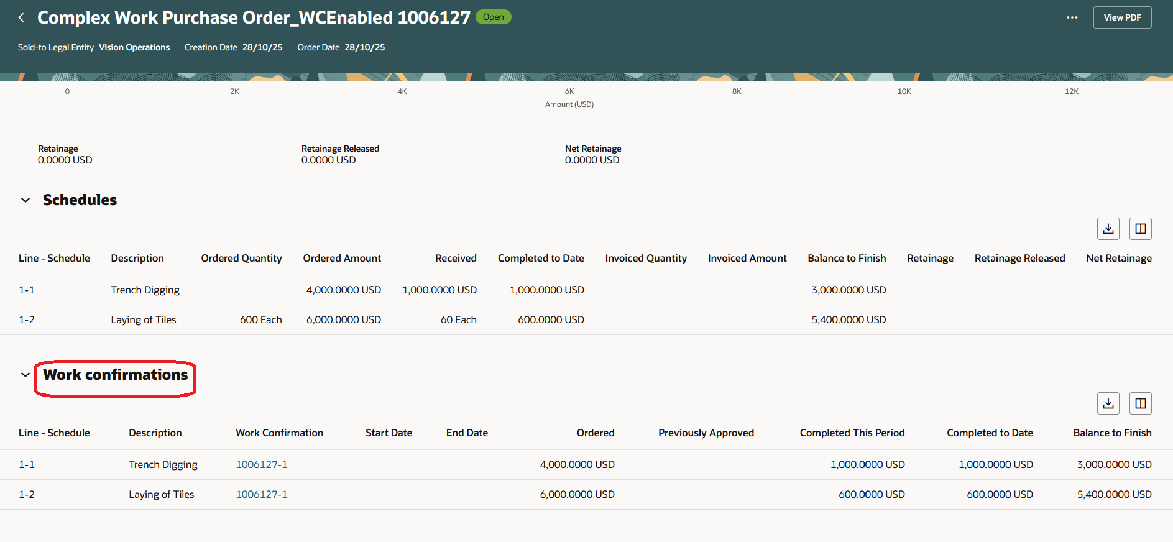Click the Start Date column header

[389, 433]
